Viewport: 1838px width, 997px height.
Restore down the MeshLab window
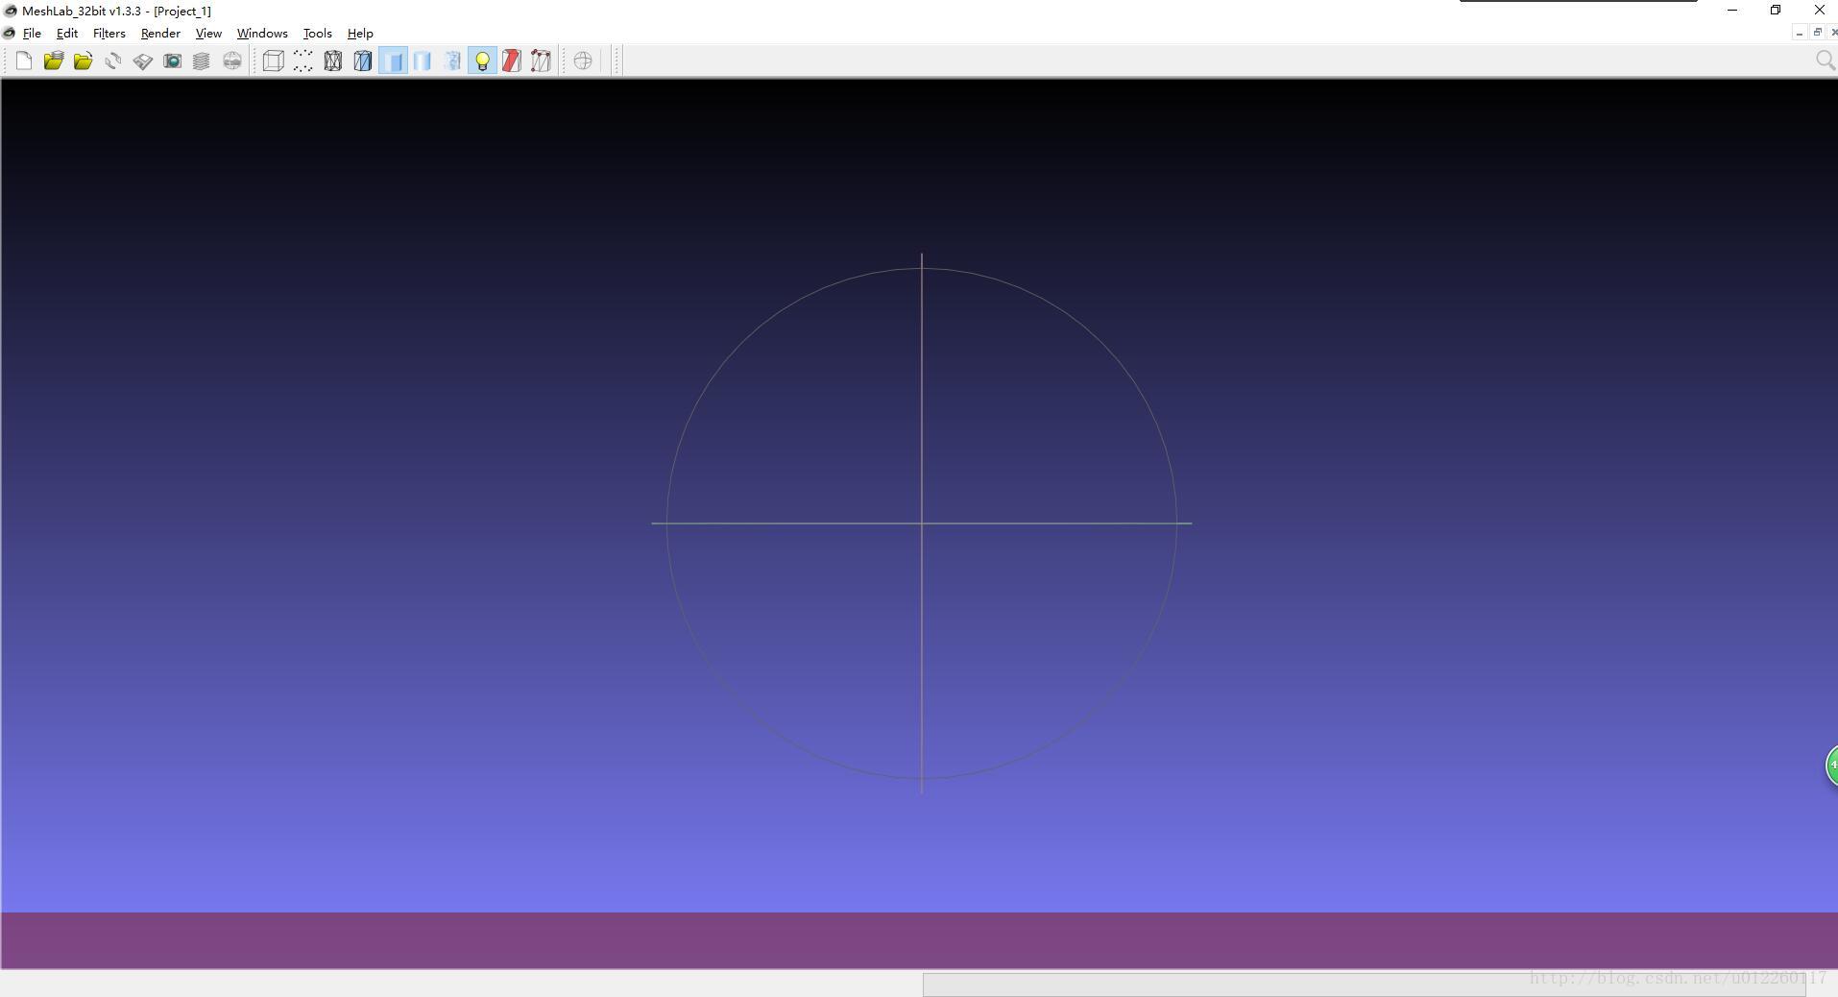coord(1776,10)
